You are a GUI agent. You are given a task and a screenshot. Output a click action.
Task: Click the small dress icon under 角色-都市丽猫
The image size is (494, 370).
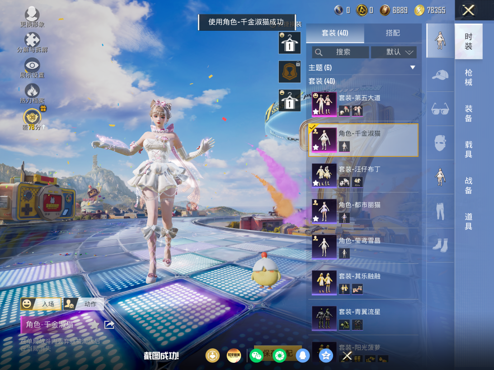[344, 218]
